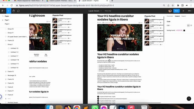Close the Client Custom Themes tab
194x109 pixels.
pyautogui.click(x=75, y=1)
